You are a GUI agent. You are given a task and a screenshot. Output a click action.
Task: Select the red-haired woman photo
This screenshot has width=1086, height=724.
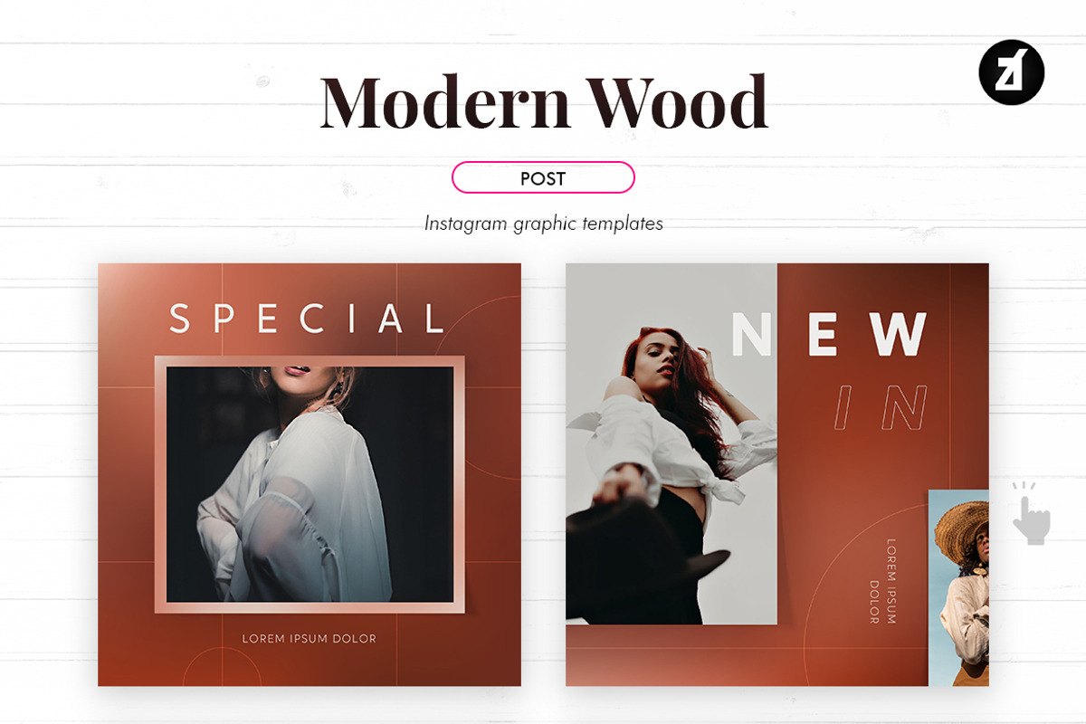tap(672, 443)
